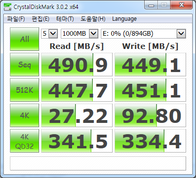Select the 512K read result 447.7

coord(77,90)
